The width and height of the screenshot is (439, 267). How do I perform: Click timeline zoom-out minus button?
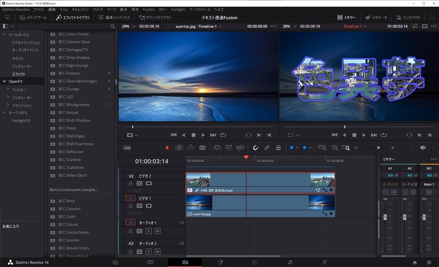tap(356, 147)
